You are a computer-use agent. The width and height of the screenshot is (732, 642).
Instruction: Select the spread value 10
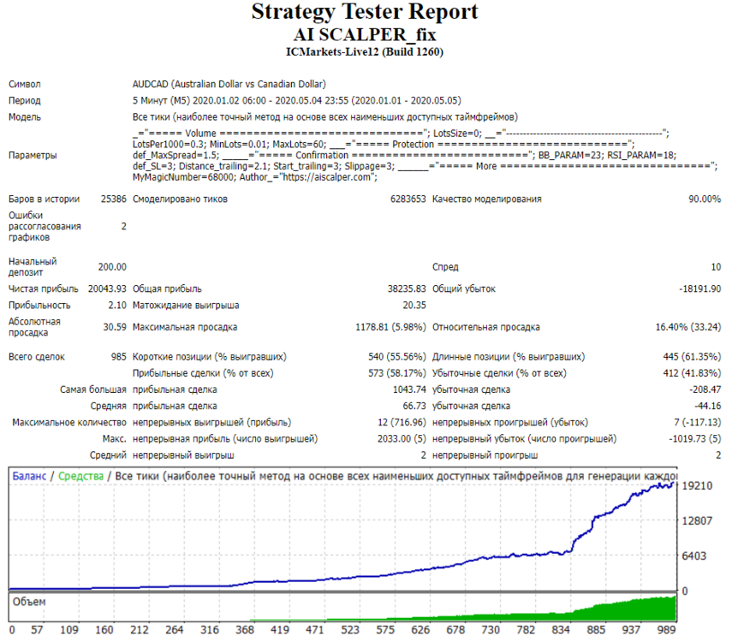[716, 266]
